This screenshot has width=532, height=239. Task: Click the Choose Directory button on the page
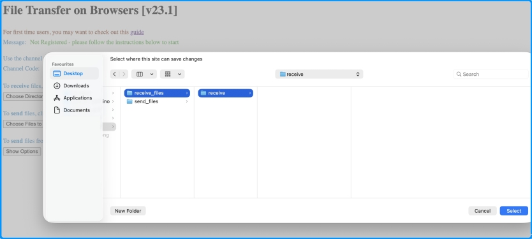pyautogui.click(x=23, y=96)
